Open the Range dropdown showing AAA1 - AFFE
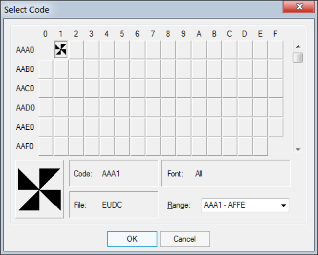318x255 pixels. [x=245, y=205]
